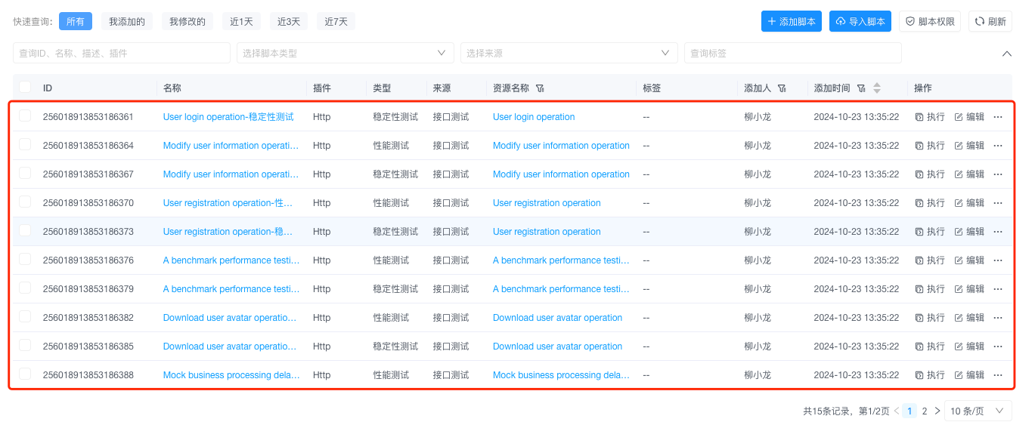Execute script with ID 256018913853186370
The width and height of the screenshot is (1035, 422).
pyautogui.click(x=930, y=203)
